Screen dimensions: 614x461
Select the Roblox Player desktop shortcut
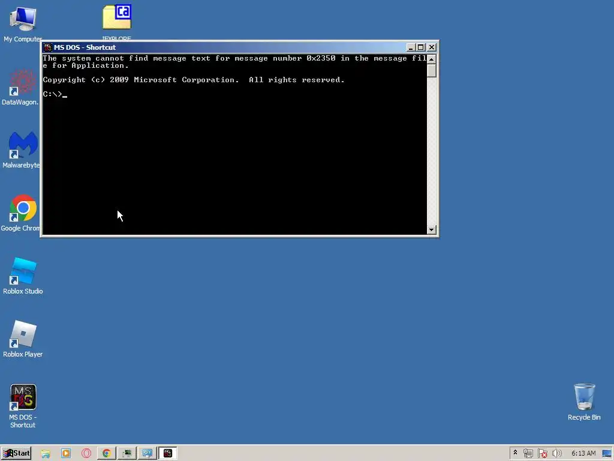(23, 339)
